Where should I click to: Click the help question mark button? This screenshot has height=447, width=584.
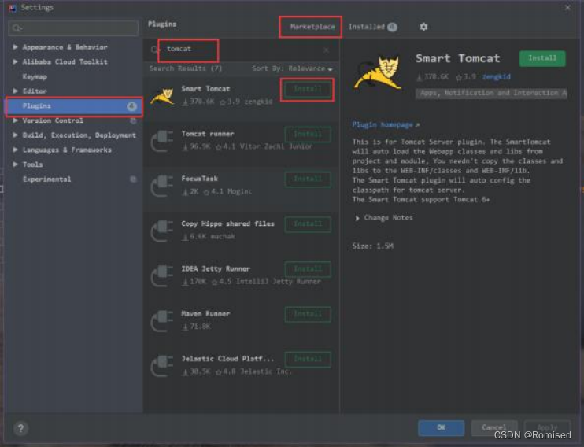pos(20,428)
